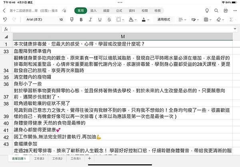The width and height of the screenshot is (240, 167).
Task: Open the three-dot more options menu
Action: pos(235,10)
